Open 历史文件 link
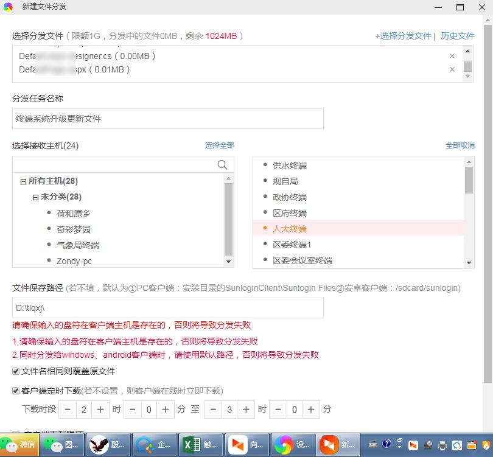Image resolution: width=493 pixels, height=457 pixels. 458,36
